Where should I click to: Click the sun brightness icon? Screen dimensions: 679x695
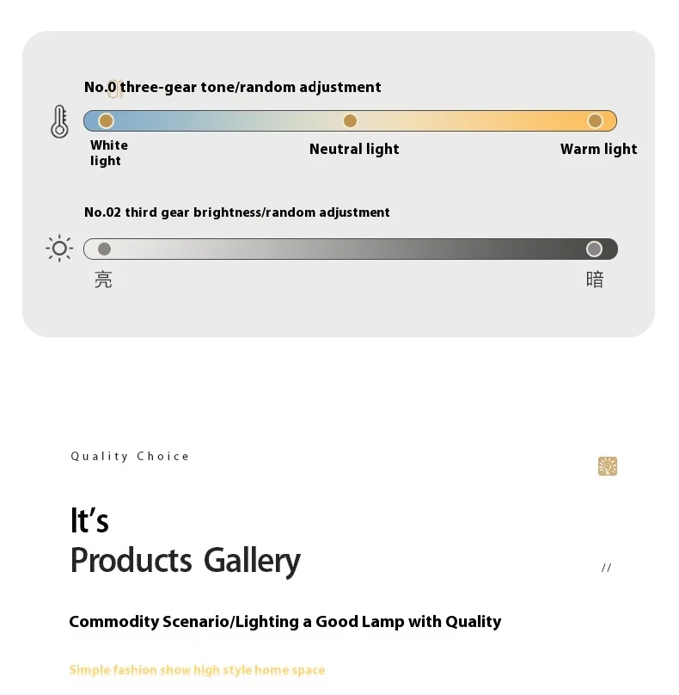click(59, 249)
